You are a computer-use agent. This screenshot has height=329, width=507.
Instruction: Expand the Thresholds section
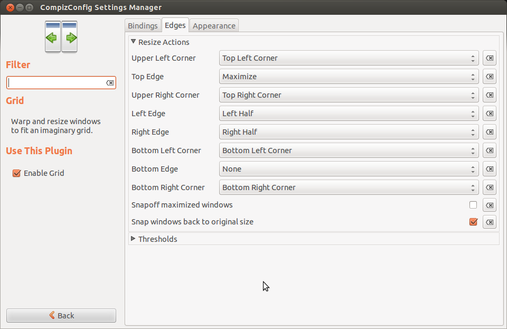(133, 239)
